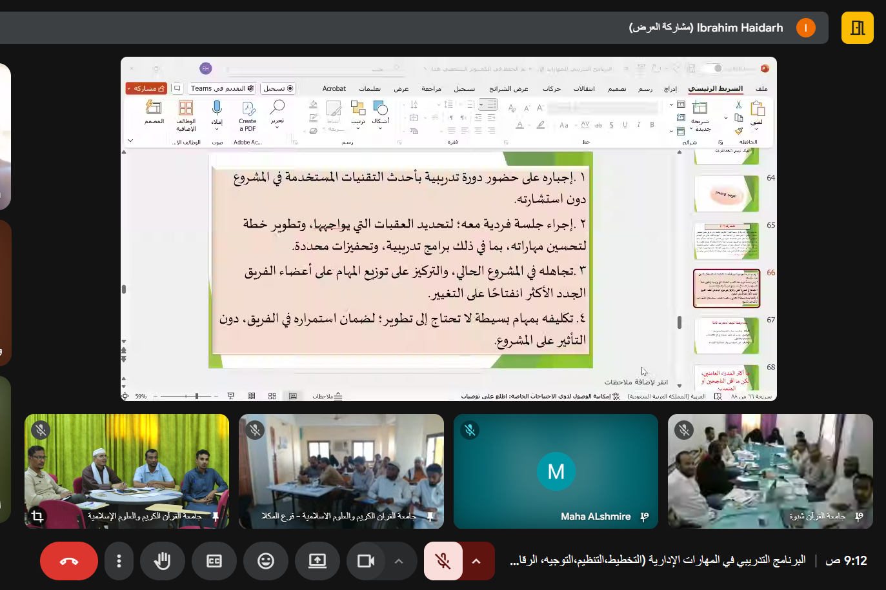The image size is (886, 590).
Task: Open the Designer (المصمم) pane
Action: 154,113
